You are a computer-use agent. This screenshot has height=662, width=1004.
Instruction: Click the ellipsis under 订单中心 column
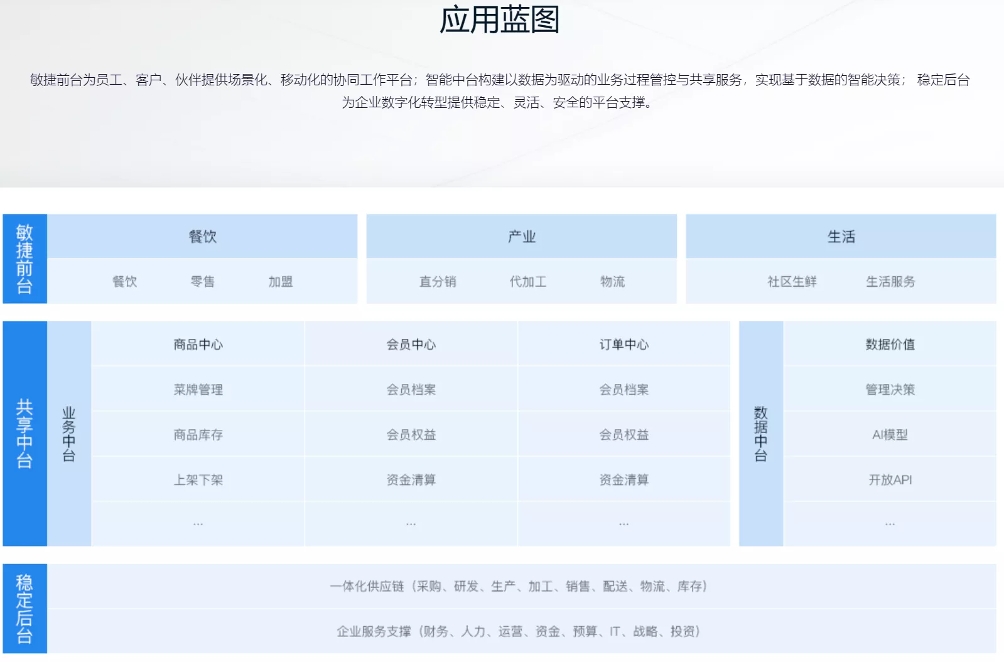click(x=623, y=524)
